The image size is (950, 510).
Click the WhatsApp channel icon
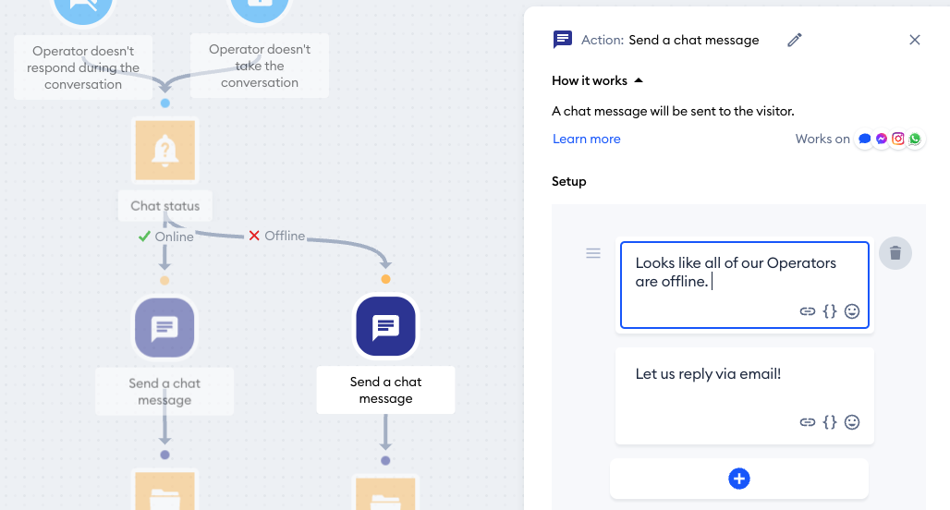[915, 139]
